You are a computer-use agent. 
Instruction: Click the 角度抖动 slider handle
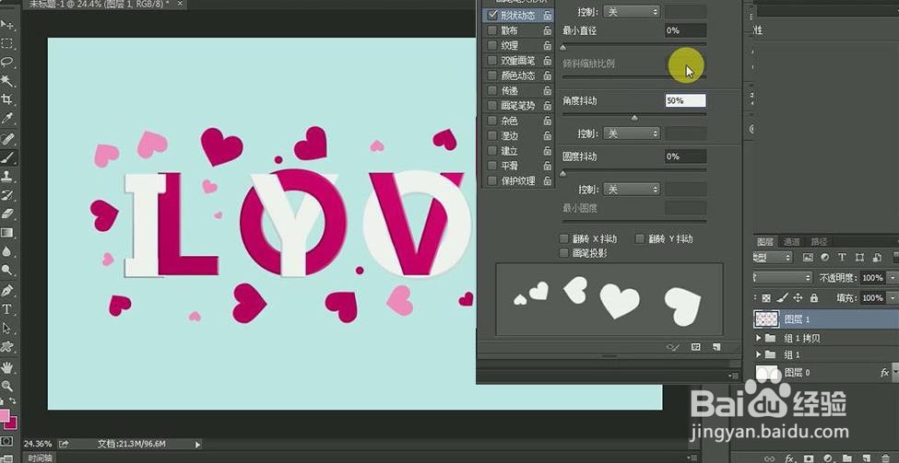click(x=634, y=118)
